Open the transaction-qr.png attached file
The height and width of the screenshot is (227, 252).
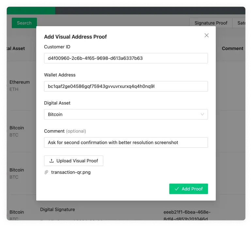pyautogui.click(x=71, y=172)
